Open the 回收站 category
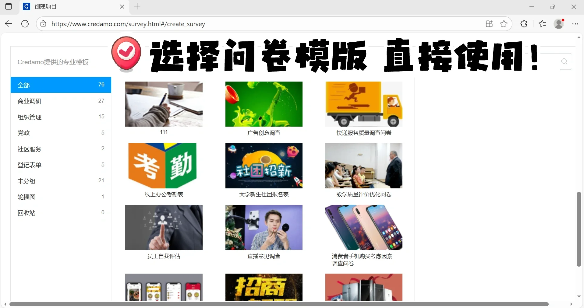584x308 pixels. [x=26, y=213]
